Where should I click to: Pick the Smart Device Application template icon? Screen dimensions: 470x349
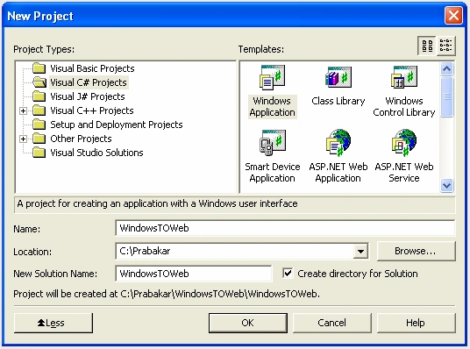click(x=272, y=143)
